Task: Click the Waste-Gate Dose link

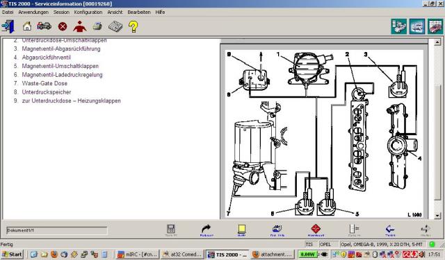Action: [x=44, y=83]
